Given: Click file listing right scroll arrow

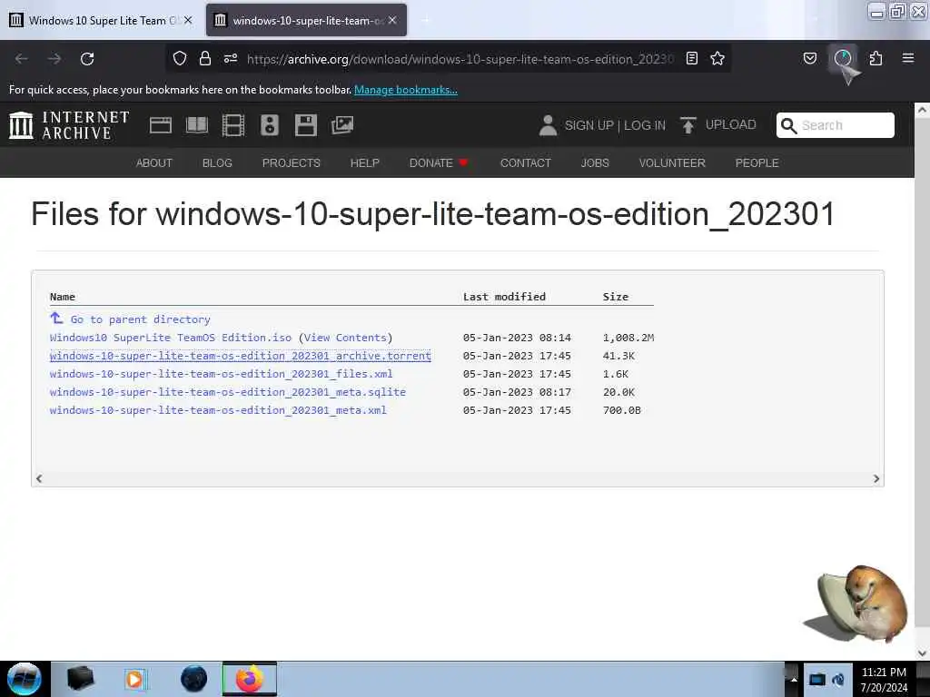Looking at the screenshot, I should click(x=876, y=479).
